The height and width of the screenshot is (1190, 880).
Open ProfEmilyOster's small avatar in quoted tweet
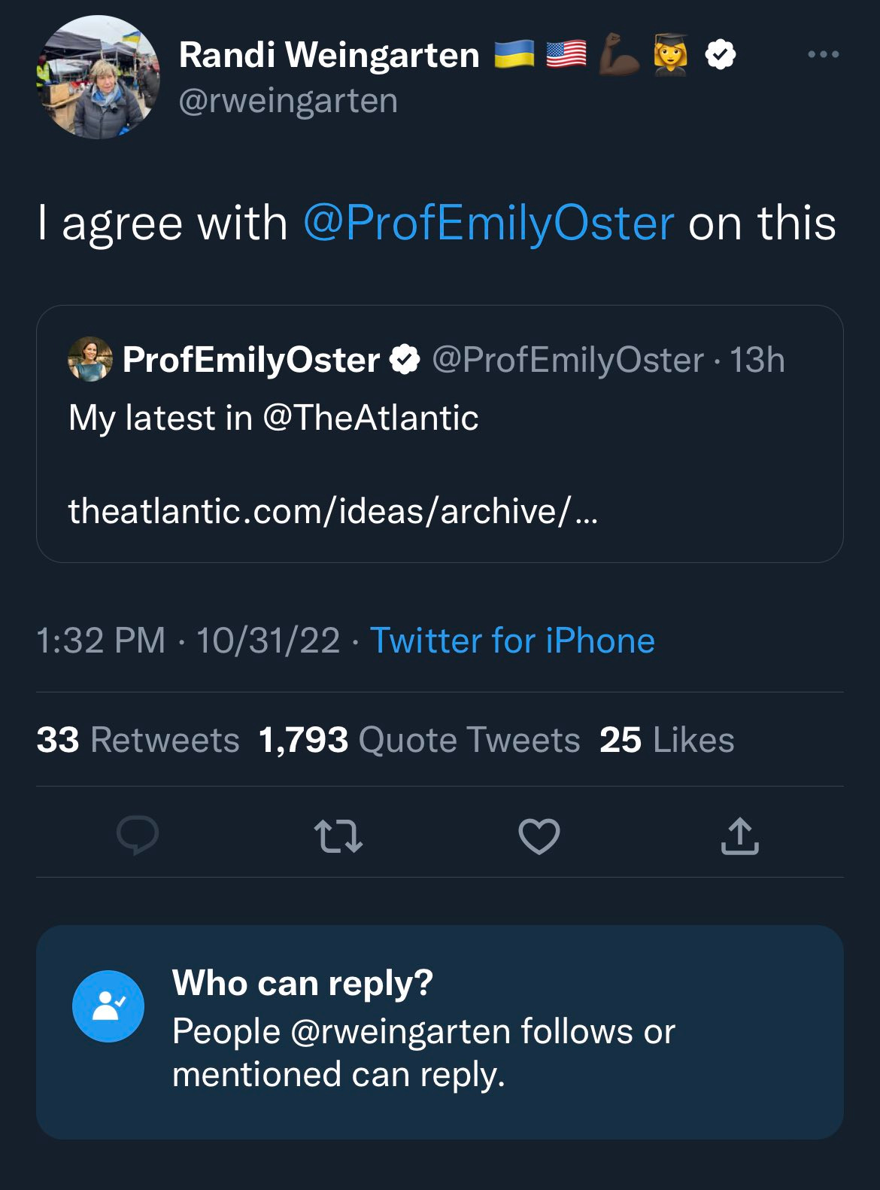90,359
